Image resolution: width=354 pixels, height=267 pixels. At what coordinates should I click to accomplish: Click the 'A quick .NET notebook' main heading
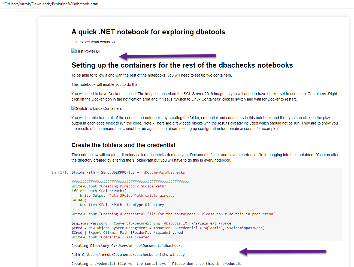click(x=148, y=32)
